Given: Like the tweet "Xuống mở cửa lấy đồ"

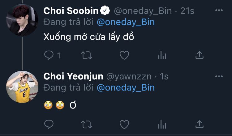Looking at the screenshot, I should click(124, 55).
